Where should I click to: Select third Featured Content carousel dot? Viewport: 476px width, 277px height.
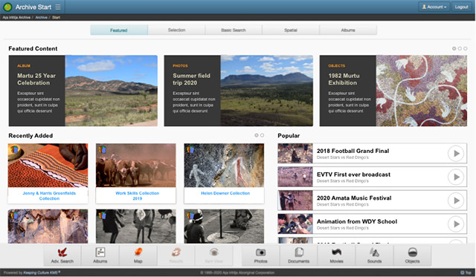pos(465,48)
